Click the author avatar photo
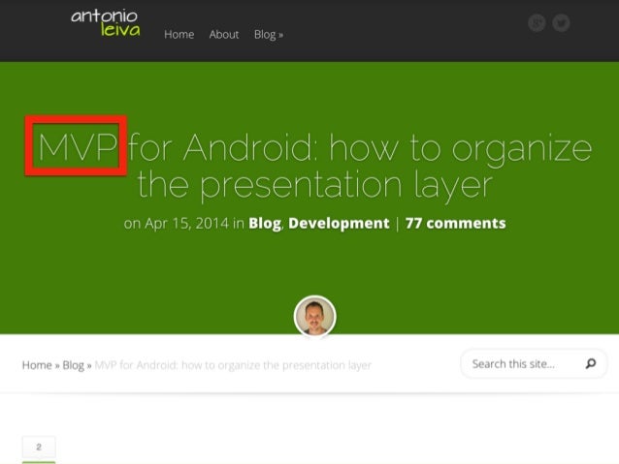619x464 pixels. (x=314, y=316)
